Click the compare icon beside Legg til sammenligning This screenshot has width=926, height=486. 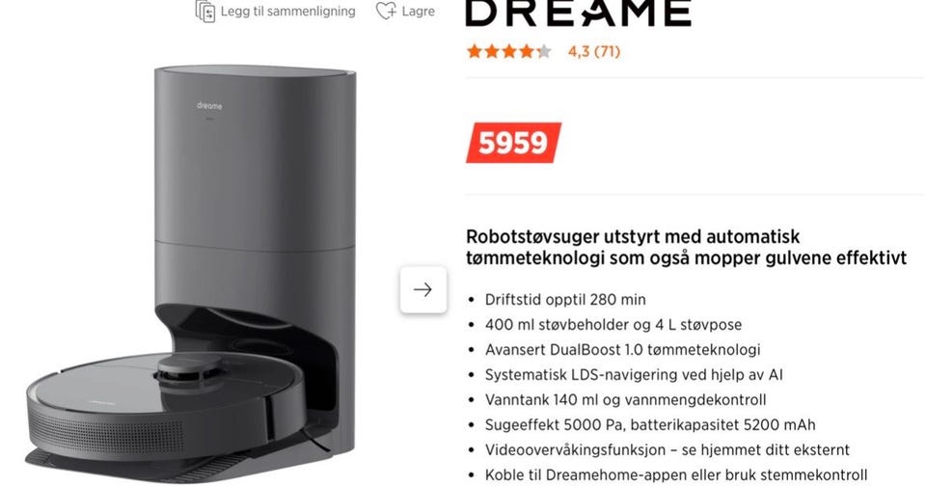pos(204,12)
